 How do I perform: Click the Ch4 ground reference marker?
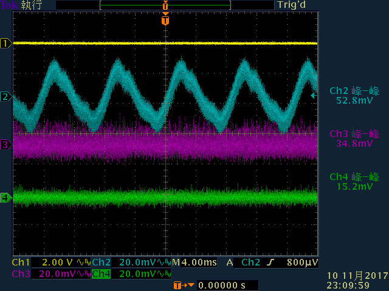point(6,198)
